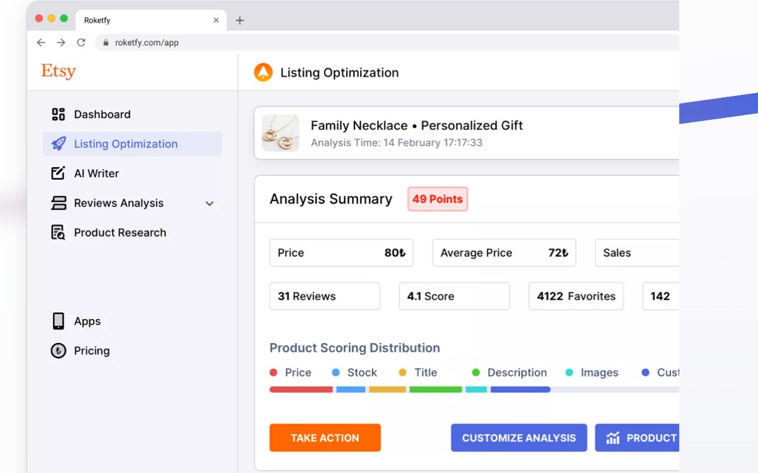Click the 31 Reviews box
This screenshot has height=473, width=758.
(x=325, y=296)
